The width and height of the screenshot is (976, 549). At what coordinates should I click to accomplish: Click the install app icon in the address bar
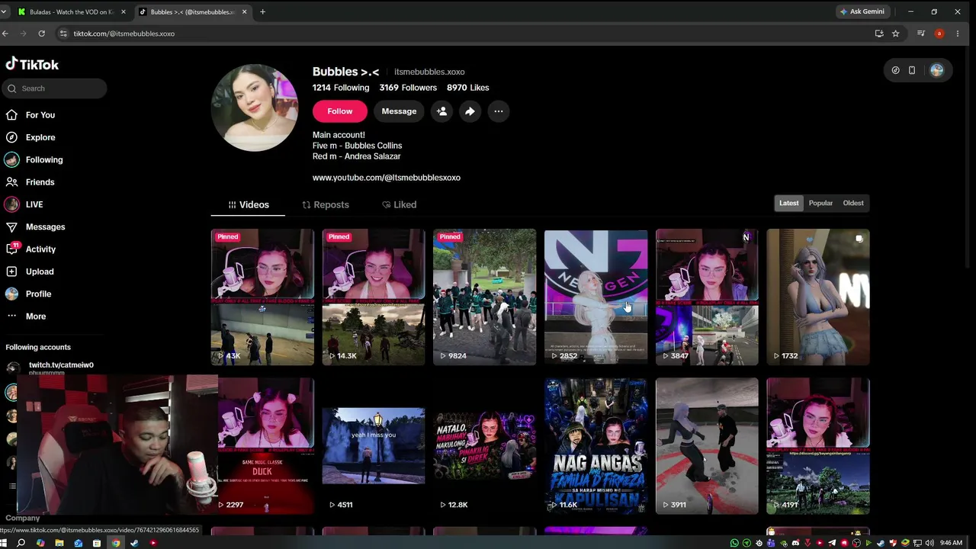879,34
